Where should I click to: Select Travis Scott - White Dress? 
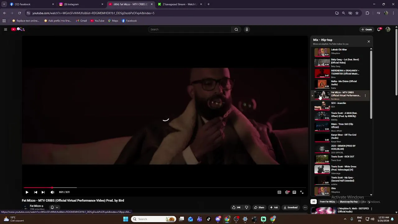[x=340, y=170]
